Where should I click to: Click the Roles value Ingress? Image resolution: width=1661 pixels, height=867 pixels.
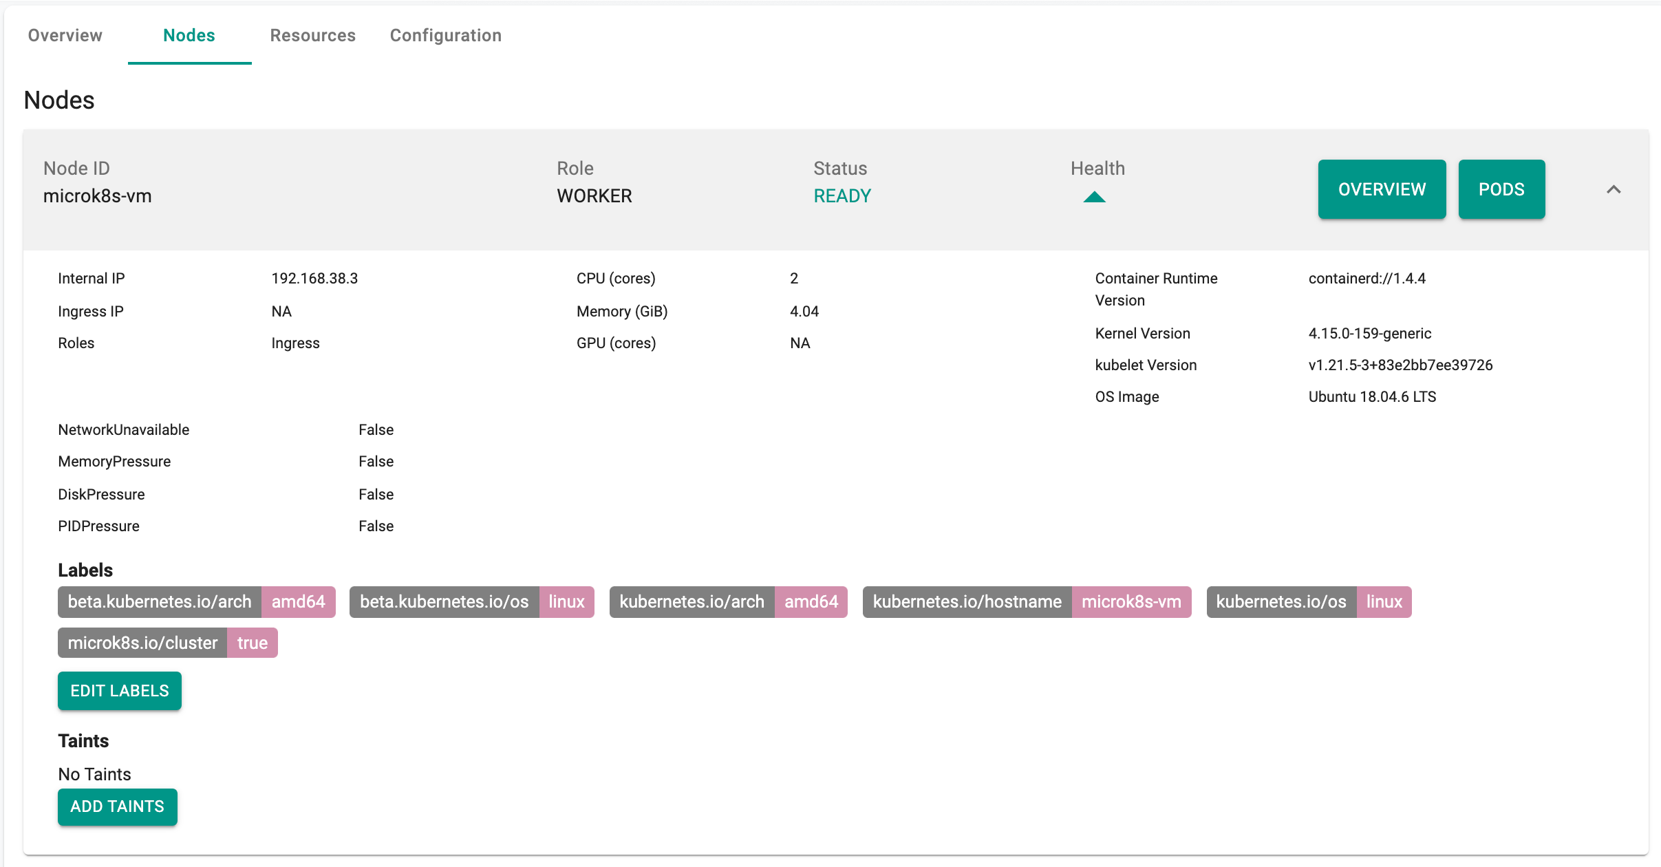(295, 343)
